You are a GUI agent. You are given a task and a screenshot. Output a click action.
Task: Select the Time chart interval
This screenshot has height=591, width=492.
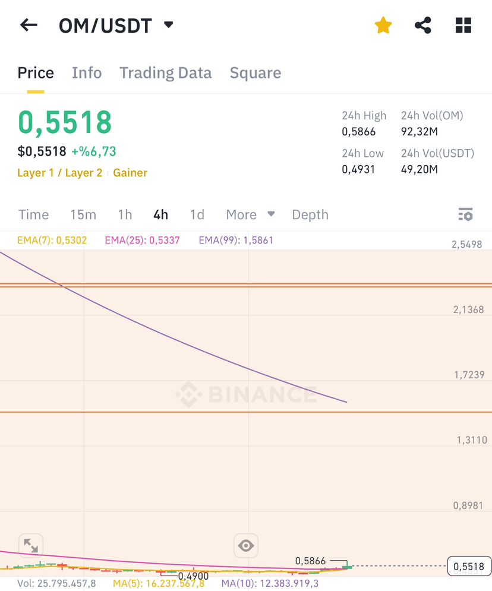[x=33, y=214]
